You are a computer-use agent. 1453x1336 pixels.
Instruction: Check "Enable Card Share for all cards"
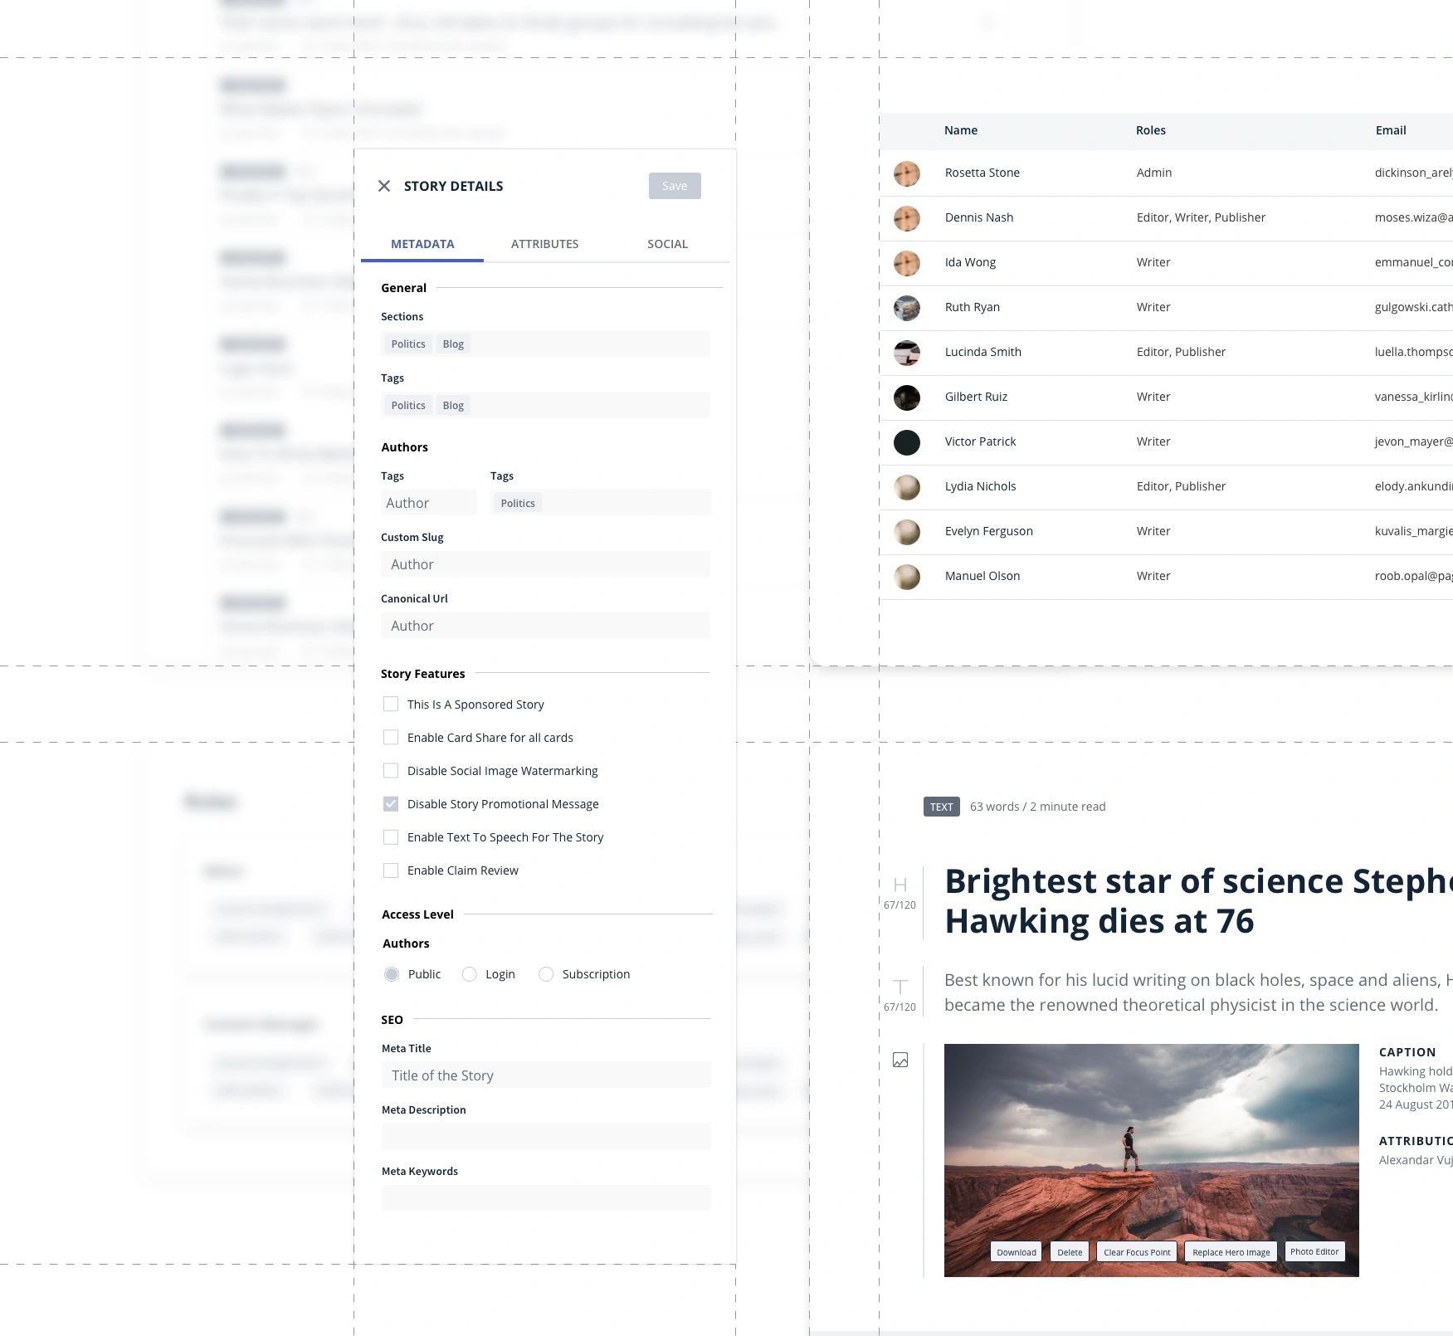click(390, 737)
